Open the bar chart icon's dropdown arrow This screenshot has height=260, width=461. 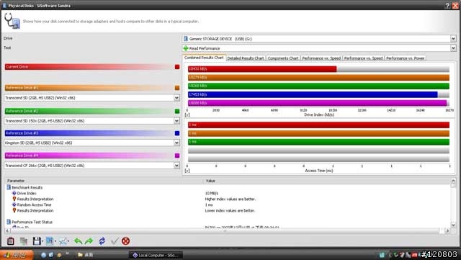coord(55,241)
